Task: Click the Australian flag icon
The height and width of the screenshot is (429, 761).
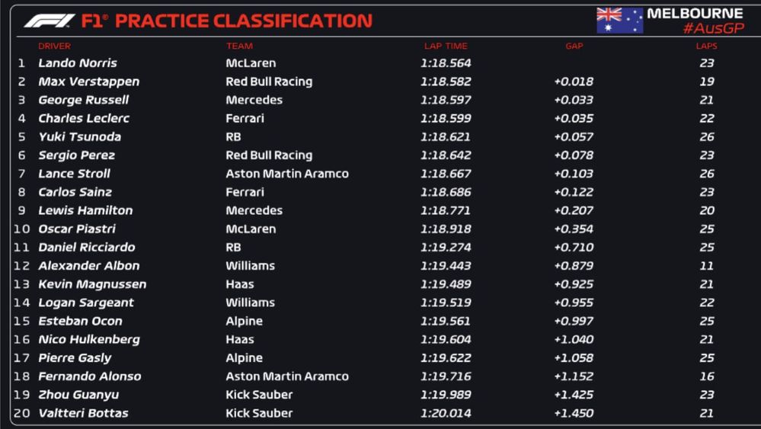Action: 619,21
